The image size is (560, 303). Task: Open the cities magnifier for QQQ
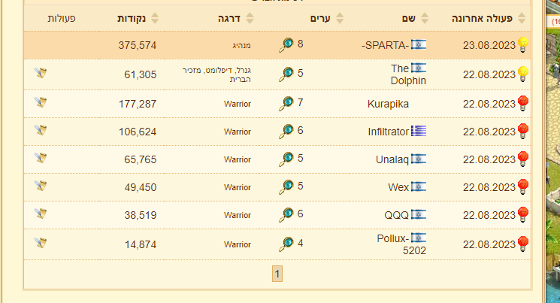[286, 215]
